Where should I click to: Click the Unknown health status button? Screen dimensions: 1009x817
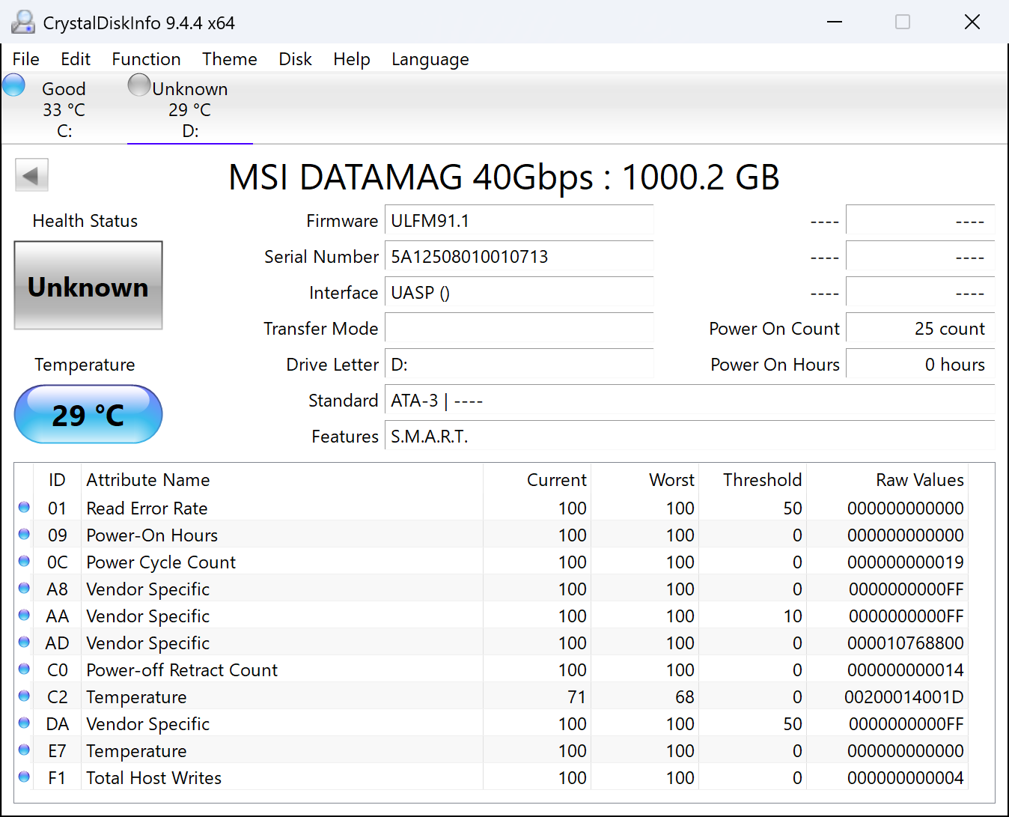[x=88, y=285]
